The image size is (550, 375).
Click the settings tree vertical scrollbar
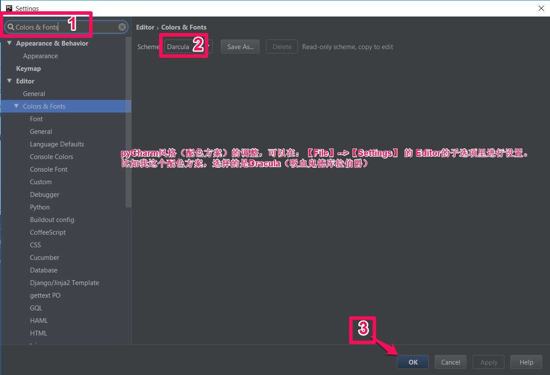[x=128, y=122]
